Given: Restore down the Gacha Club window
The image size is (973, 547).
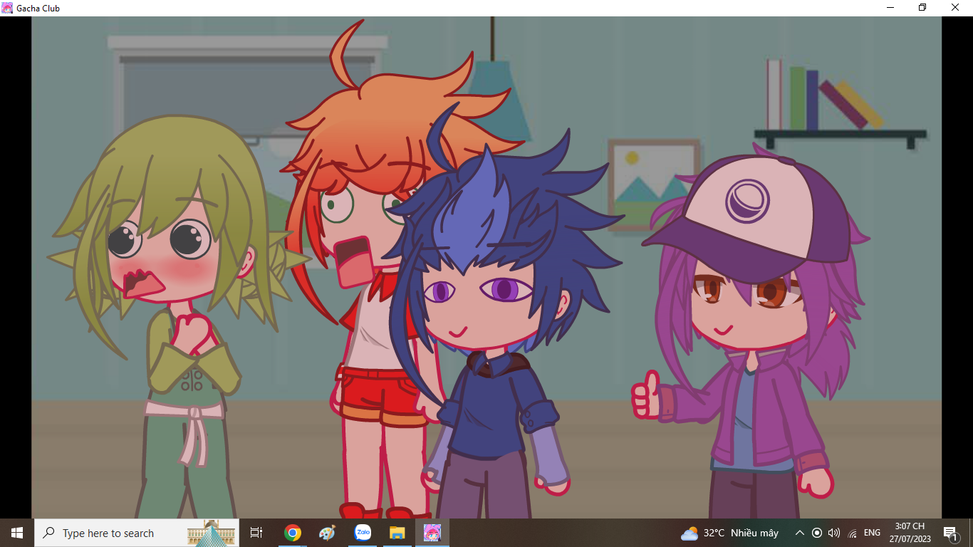Looking at the screenshot, I should [x=922, y=8].
